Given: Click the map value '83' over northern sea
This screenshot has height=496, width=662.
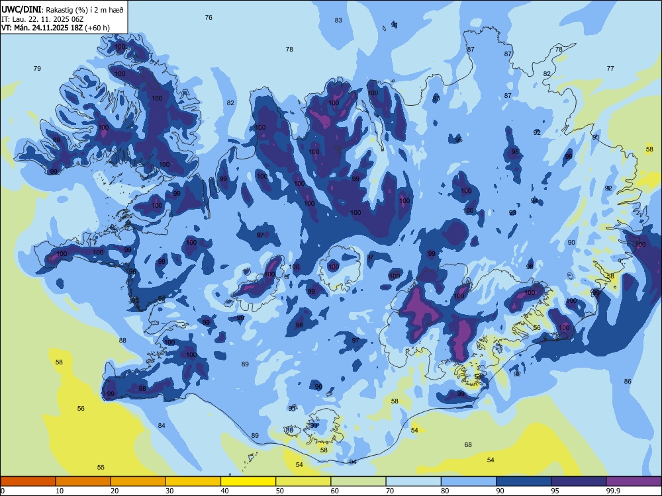Looking at the screenshot, I should [338, 21].
